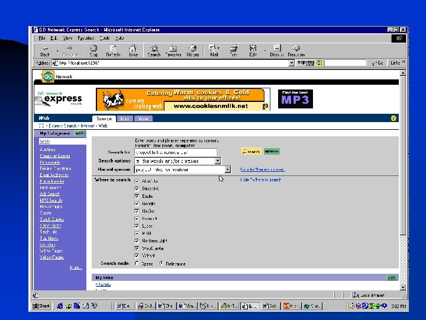Viewport: 426px width, 320px height.
Task: Open the Search toolbar icon
Action: coord(154,51)
